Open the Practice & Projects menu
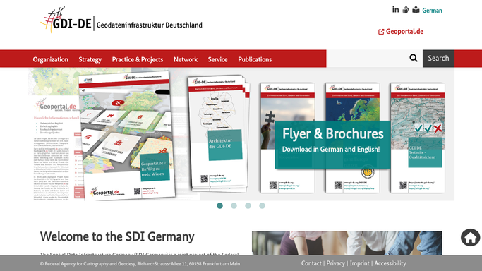Image resolution: width=482 pixels, height=271 pixels. point(138,59)
